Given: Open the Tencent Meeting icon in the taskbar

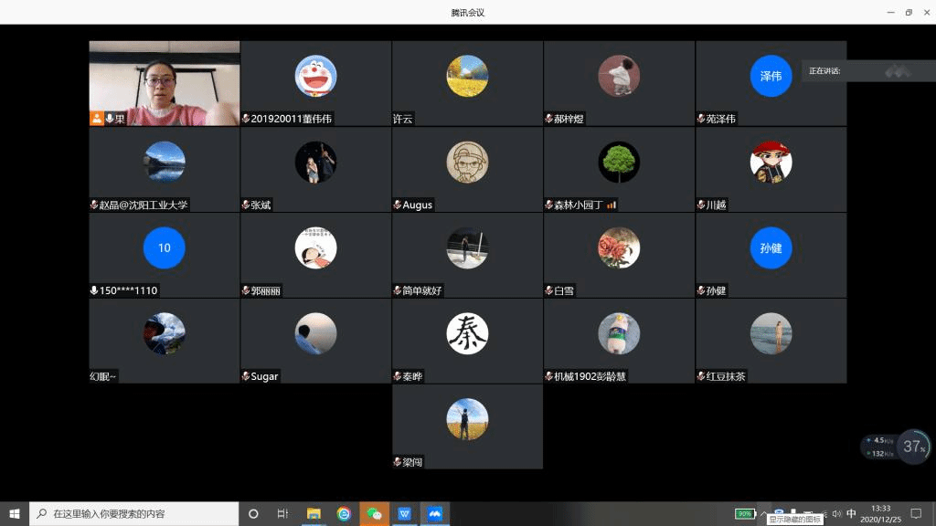Looking at the screenshot, I should pyautogui.click(x=435, y=513).
